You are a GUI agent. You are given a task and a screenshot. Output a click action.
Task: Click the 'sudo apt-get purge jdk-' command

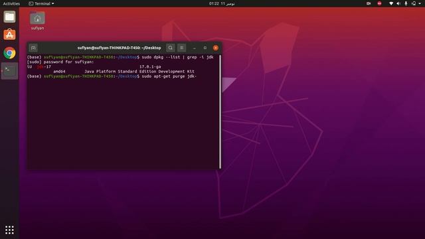pyautogui.click(x=169, y=76)
